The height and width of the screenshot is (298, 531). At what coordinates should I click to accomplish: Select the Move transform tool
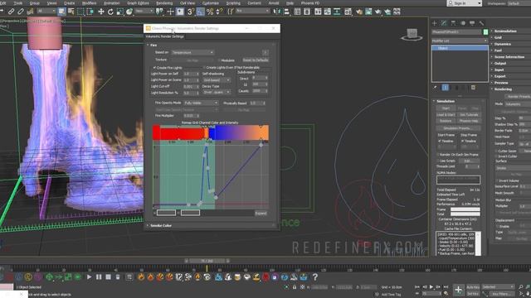click(101, 12)
